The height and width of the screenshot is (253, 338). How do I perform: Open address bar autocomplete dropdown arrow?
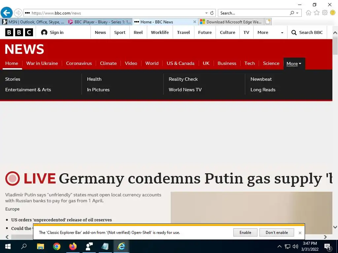[x=206, y=13]
